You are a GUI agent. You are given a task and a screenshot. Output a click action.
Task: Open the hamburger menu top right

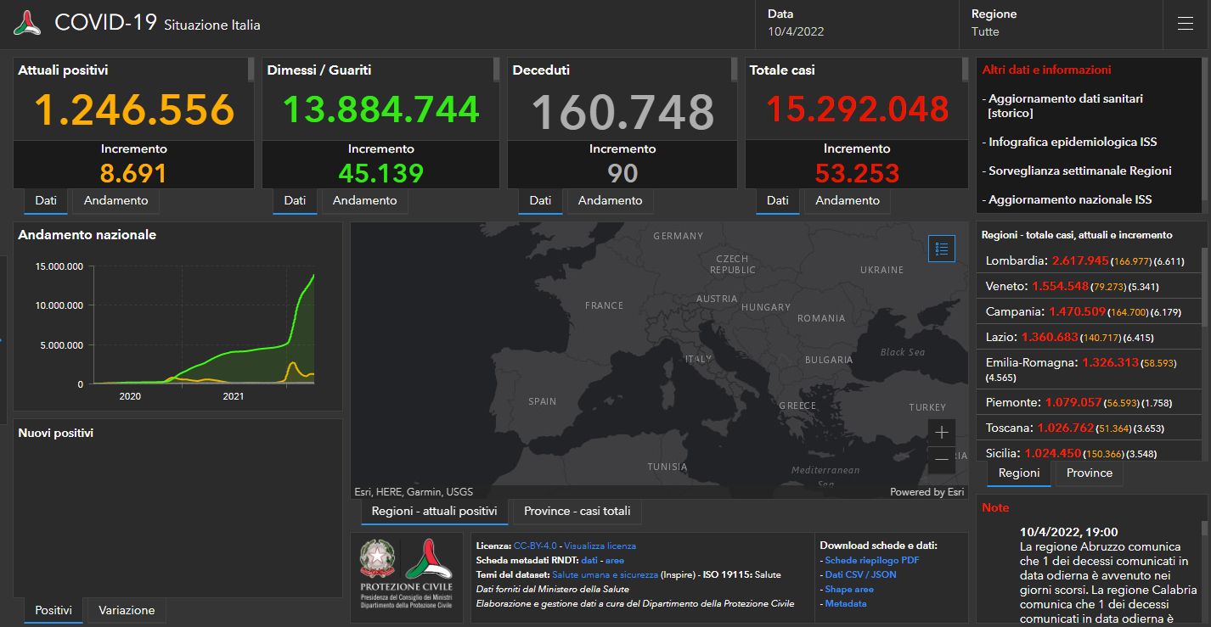coord(1184,24)
